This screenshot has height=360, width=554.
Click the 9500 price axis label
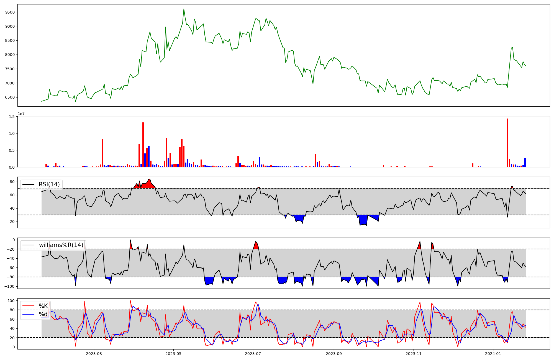(x=10, y=12)
